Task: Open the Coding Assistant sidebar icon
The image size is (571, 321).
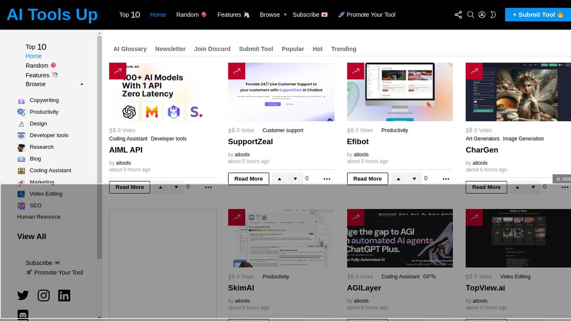Action: pyautogui.click(x=21, y=171)
